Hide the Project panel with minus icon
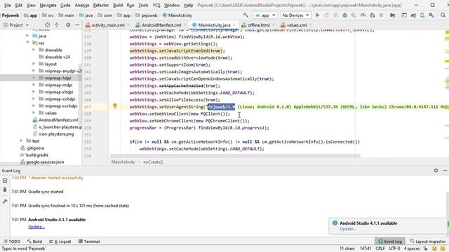Screen dimensions: 449x252 (77, 25)
